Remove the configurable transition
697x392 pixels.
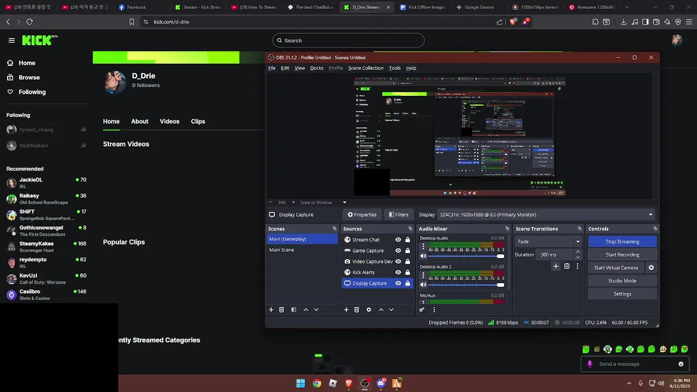567,266
